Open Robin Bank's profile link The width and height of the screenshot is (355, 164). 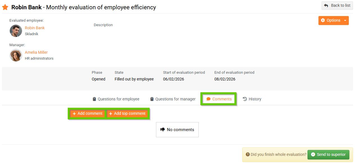35,28
